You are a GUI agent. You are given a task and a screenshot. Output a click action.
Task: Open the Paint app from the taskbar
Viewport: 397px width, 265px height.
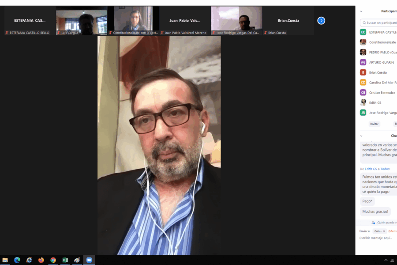[77, 260]
